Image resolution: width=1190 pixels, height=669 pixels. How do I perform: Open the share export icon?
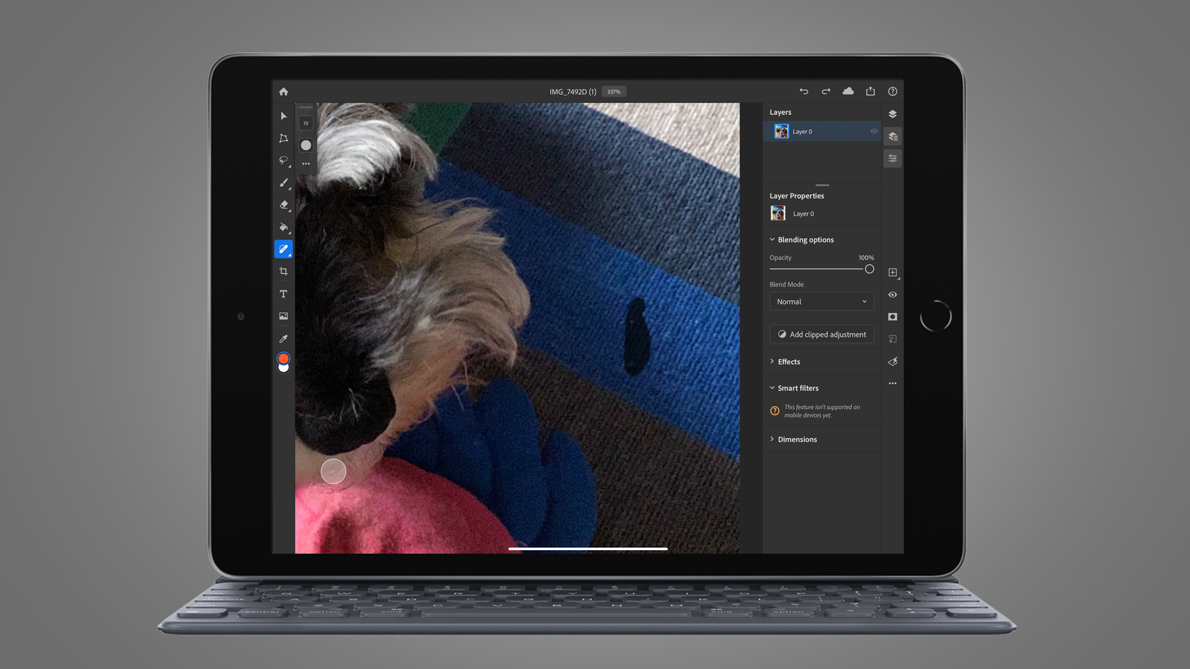870,91
